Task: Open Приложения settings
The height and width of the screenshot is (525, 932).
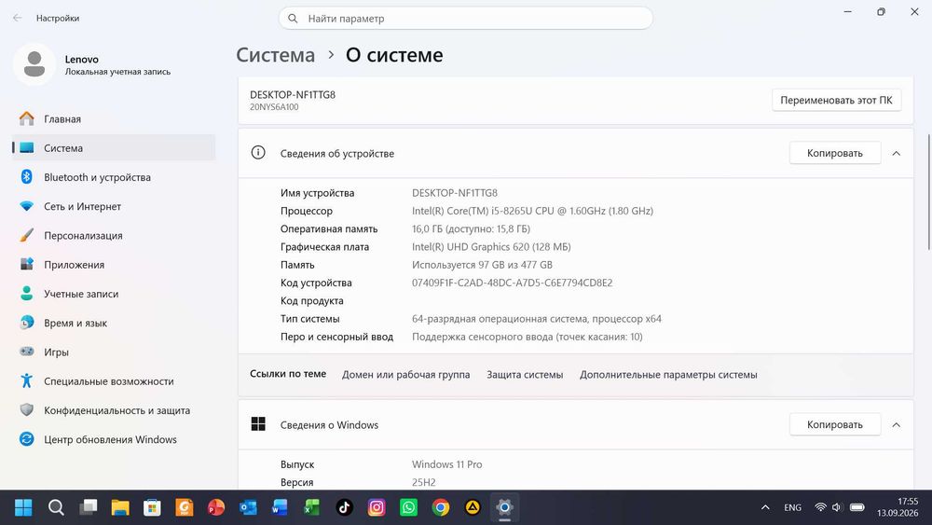Action: point(113,265)
